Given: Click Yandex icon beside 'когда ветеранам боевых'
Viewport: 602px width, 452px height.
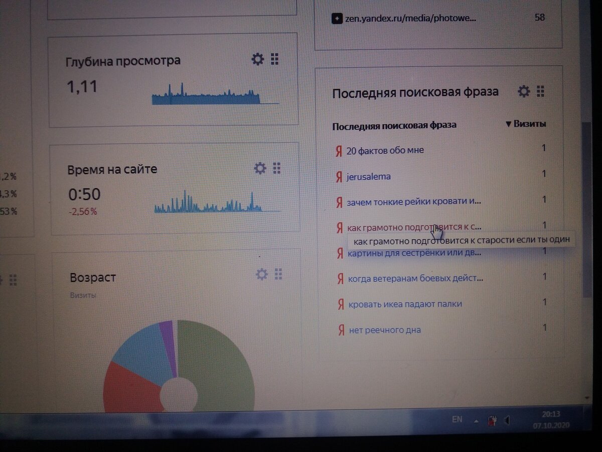Looking at the screenshot, I should click(x=340, y=278).
